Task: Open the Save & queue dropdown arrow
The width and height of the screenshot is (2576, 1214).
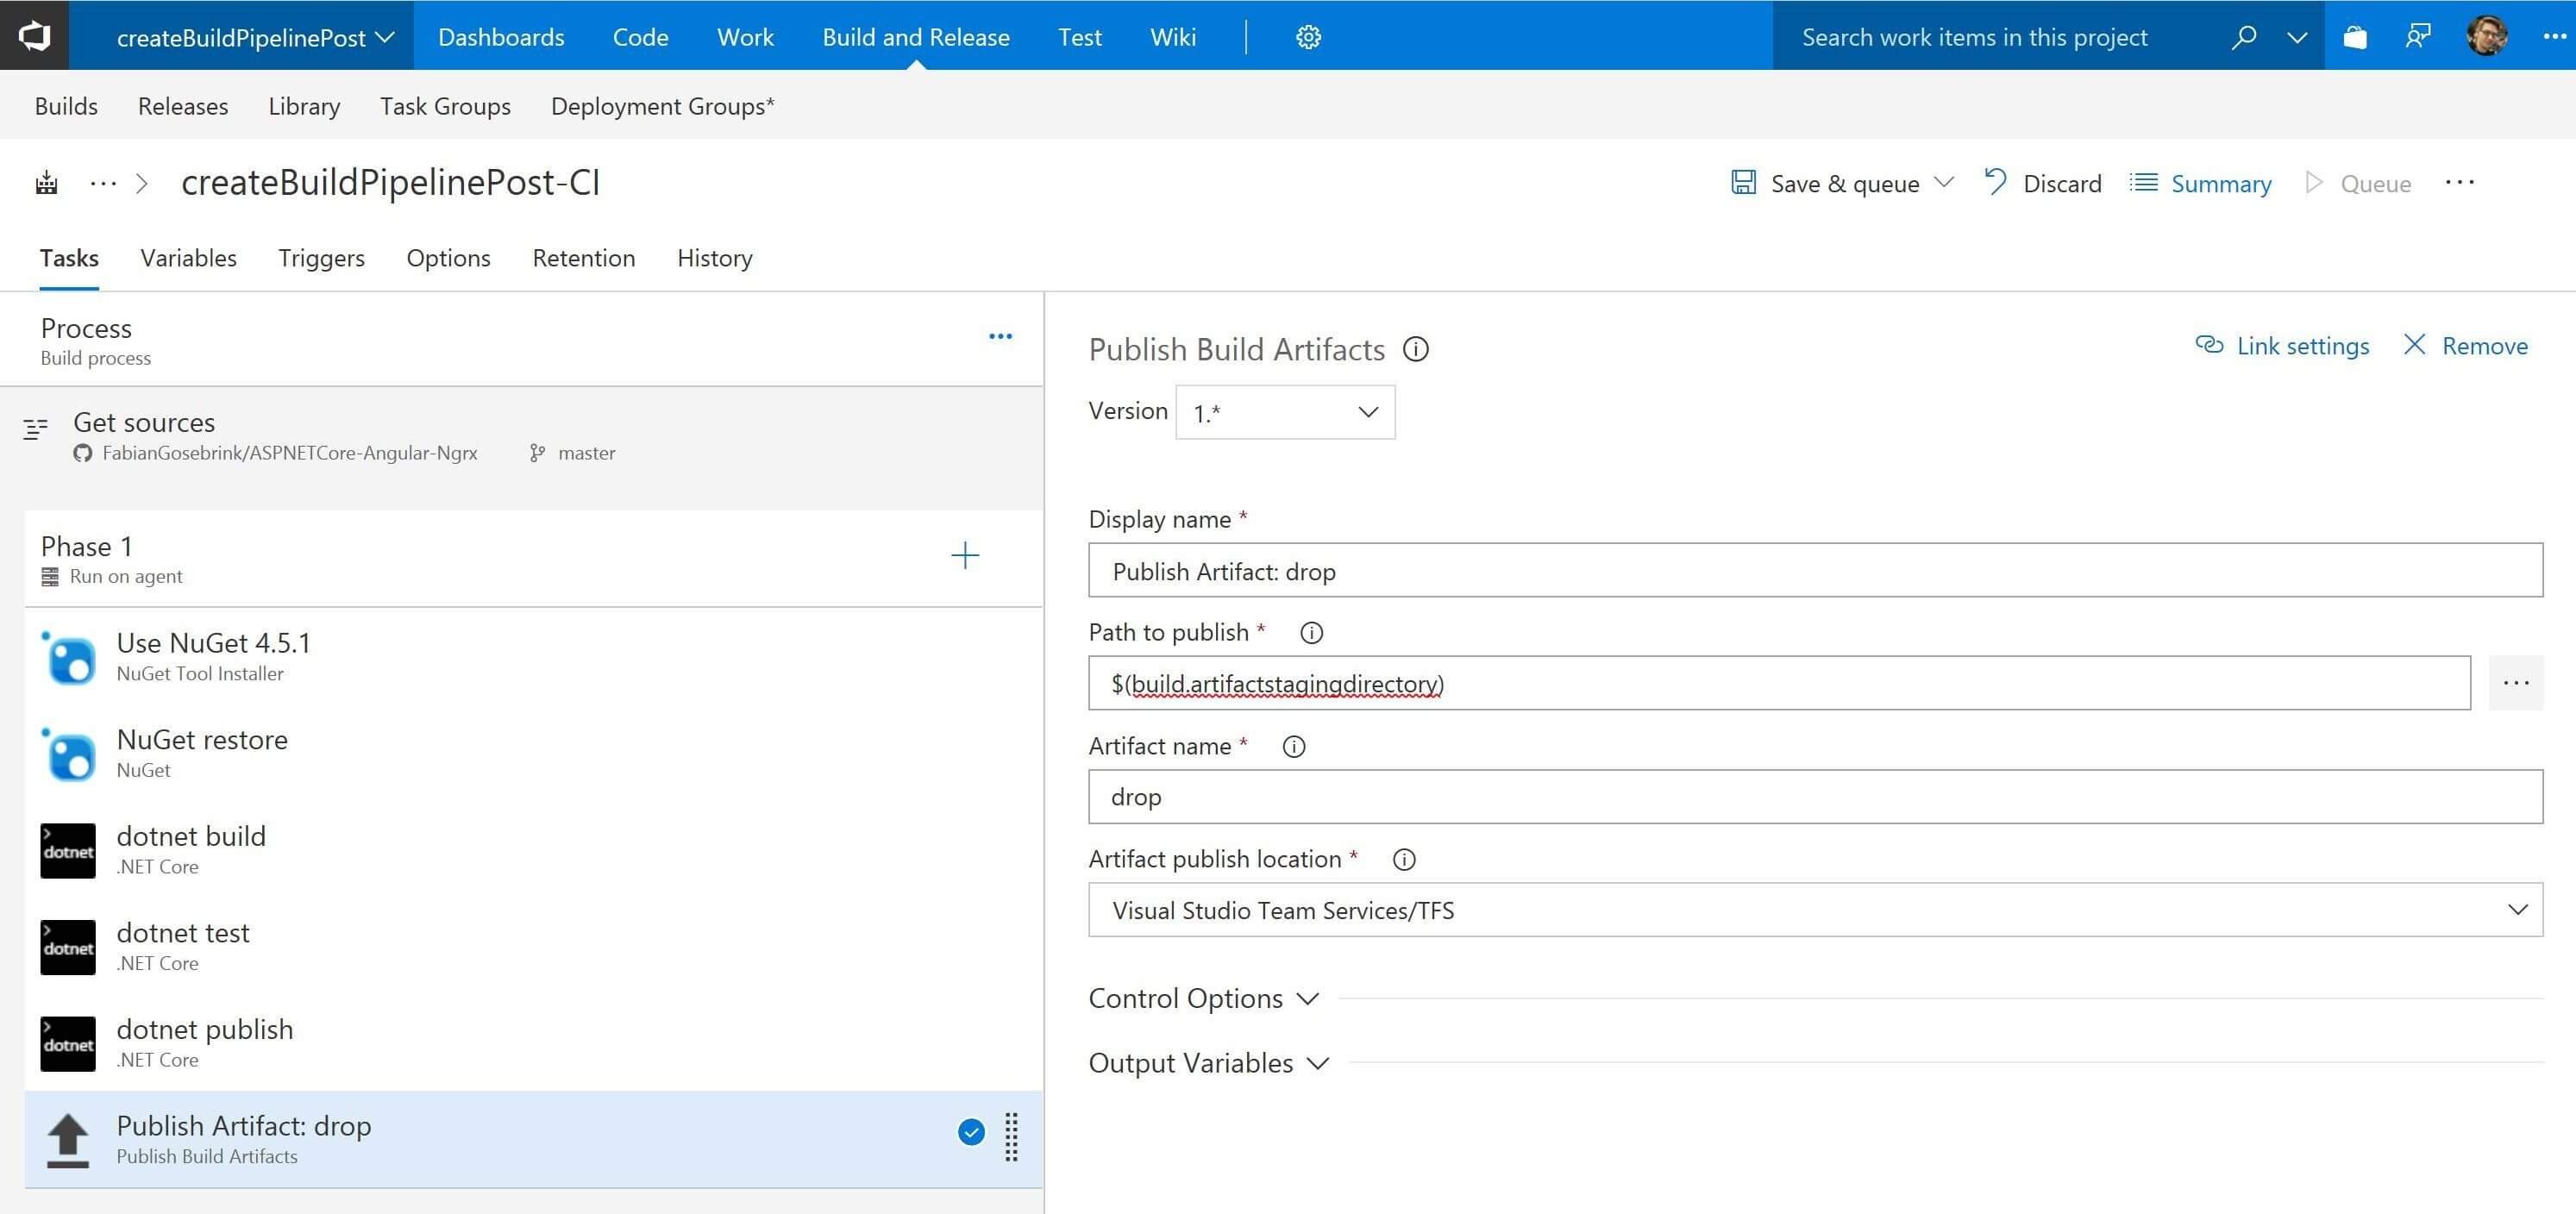Action: [1944, 183]
